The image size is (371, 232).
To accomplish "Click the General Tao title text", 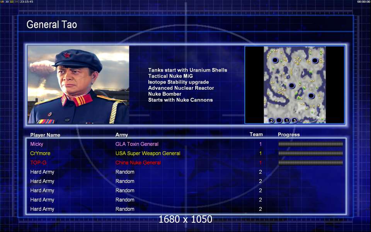I will coord(51,24).
